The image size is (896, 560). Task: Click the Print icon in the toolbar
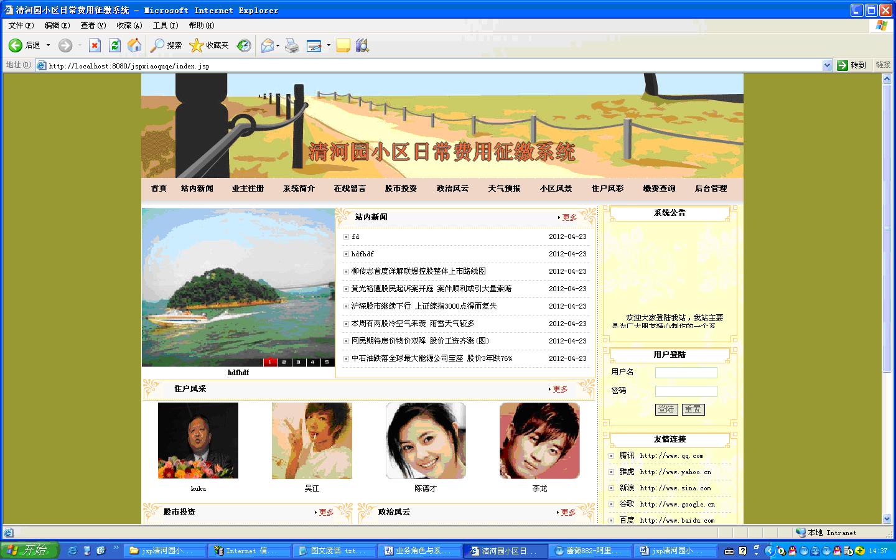(292, 45)
